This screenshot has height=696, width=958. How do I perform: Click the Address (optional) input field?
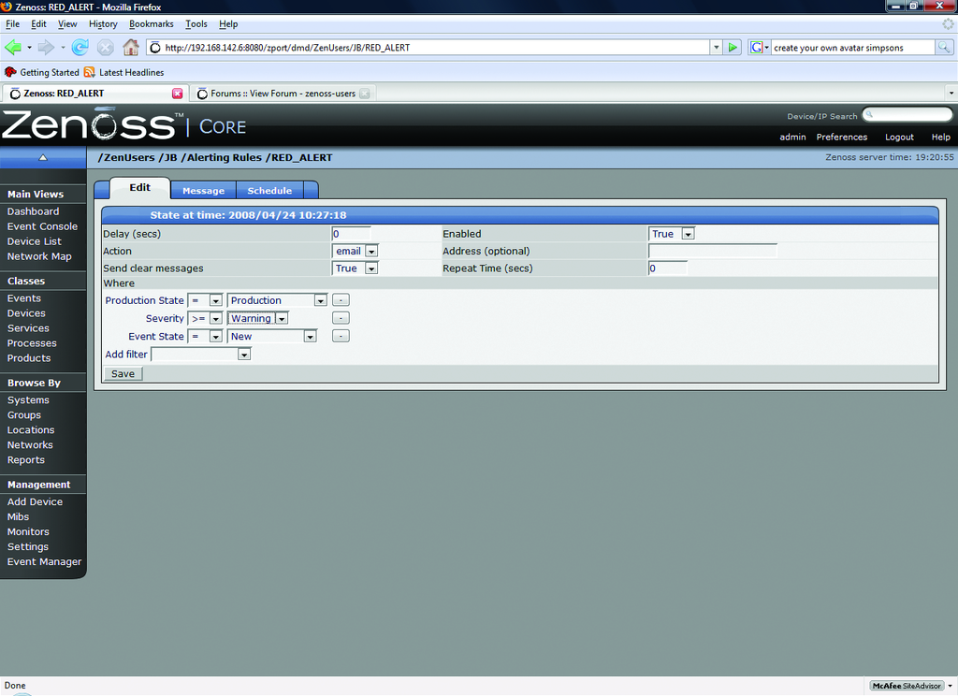click(712, 251)
